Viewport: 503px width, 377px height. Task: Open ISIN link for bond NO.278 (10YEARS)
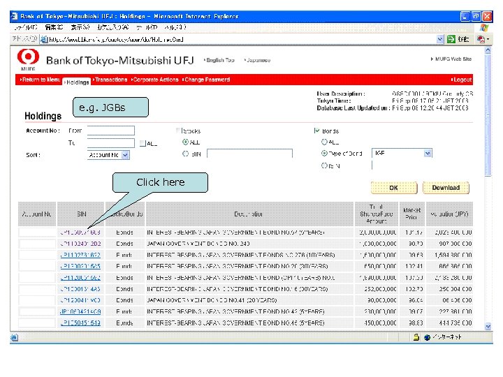pyautogui.click(x=80, y=255)
